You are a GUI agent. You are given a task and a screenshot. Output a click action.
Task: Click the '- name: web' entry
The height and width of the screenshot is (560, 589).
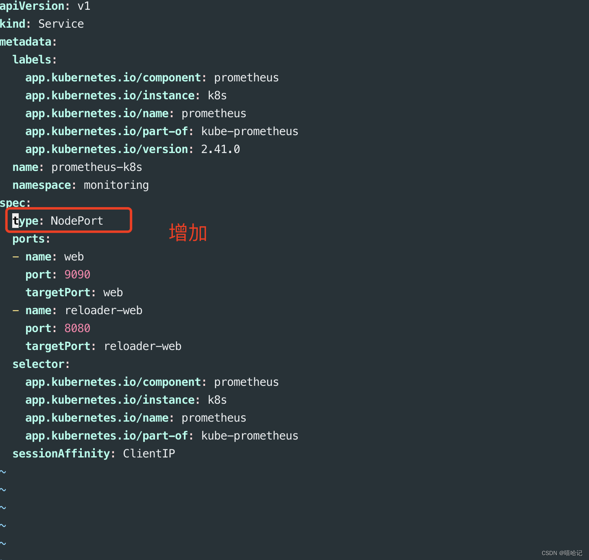coord(48,257)
